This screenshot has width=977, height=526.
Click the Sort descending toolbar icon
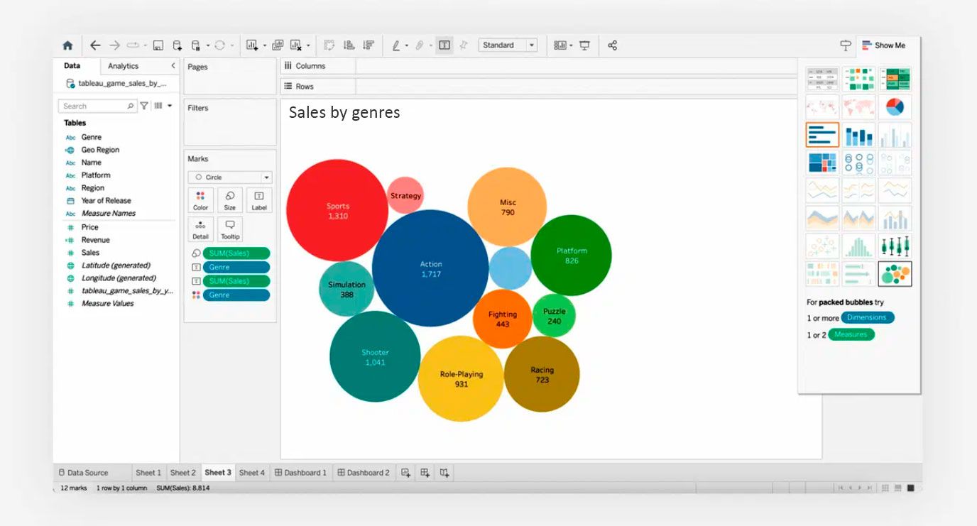368,45
